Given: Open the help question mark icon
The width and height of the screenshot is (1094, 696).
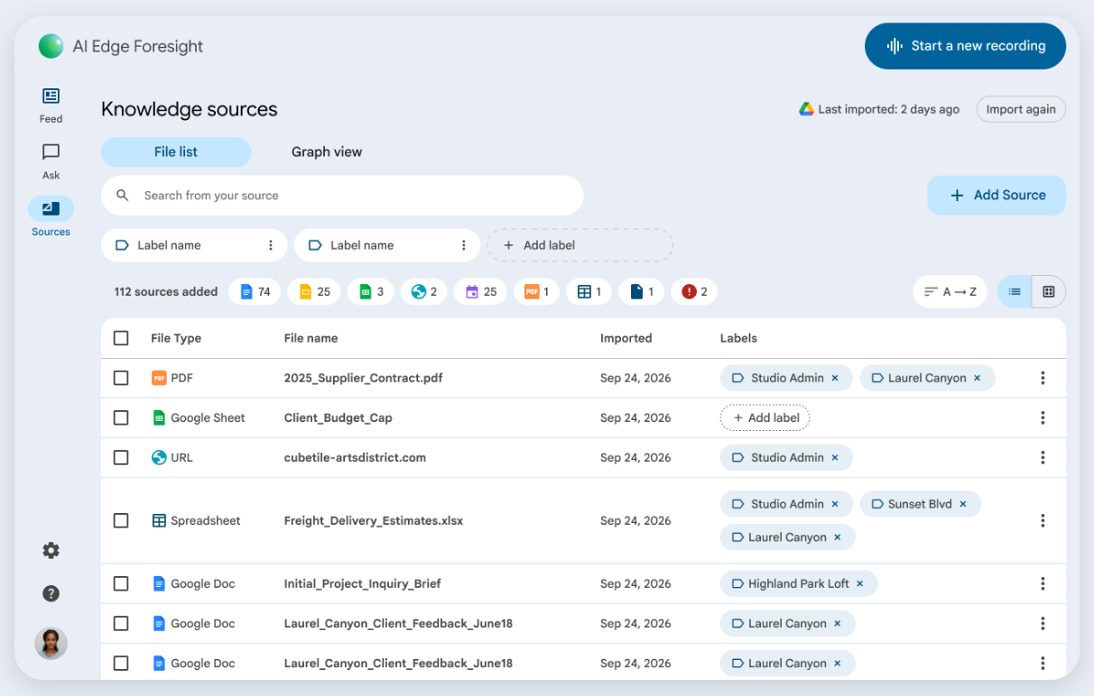Looking at the screenshot, I should [x=51, y=593].
